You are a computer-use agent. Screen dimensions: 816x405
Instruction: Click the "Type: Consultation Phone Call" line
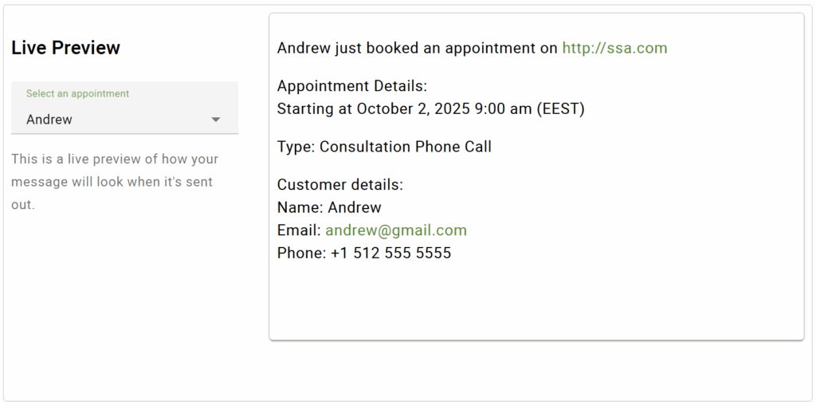tap(384, 147)
